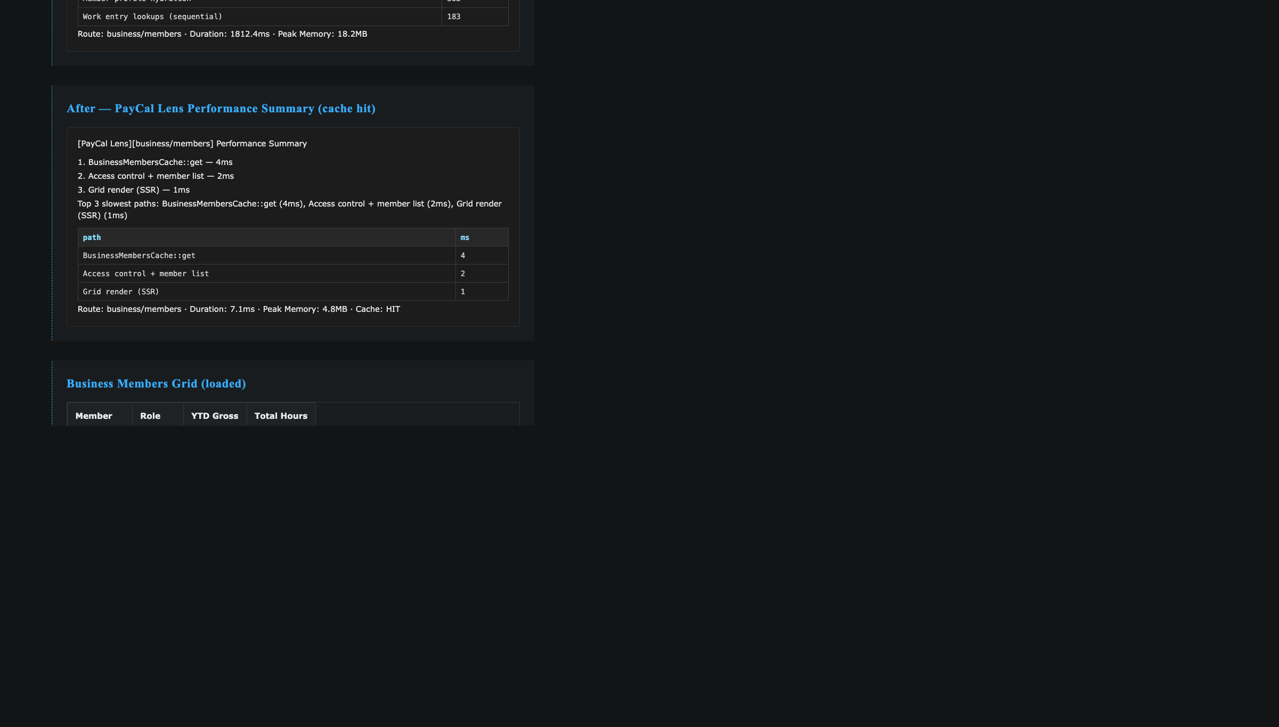Select the 'Business Members Grid (loaded)' heading

click(x=156, y=384)
